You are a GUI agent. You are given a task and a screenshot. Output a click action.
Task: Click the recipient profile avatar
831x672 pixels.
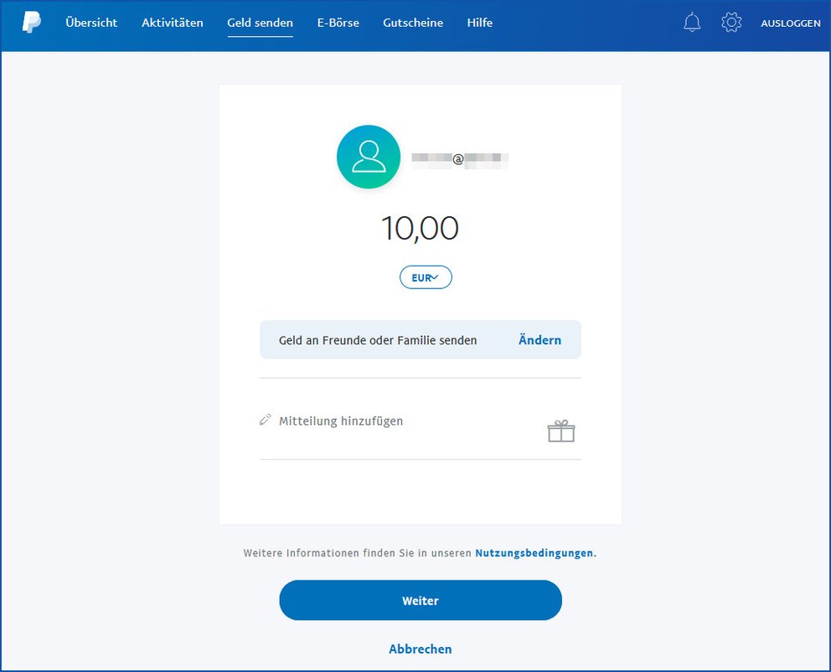click(x=369, y=157)
